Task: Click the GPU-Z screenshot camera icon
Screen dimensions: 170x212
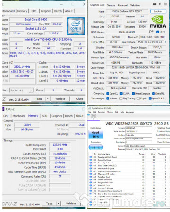Action: 154,4
